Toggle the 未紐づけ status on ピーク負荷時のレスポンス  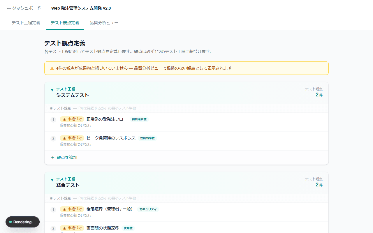tap(72, 138)
